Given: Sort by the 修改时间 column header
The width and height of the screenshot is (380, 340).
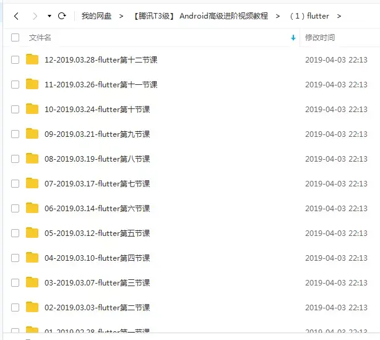Looking at the screenshot, I should click(x=320, y=38).
